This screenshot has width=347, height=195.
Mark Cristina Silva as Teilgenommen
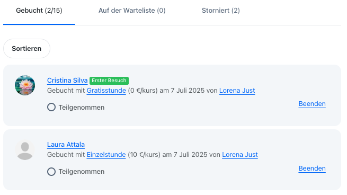tap(51, 107)
